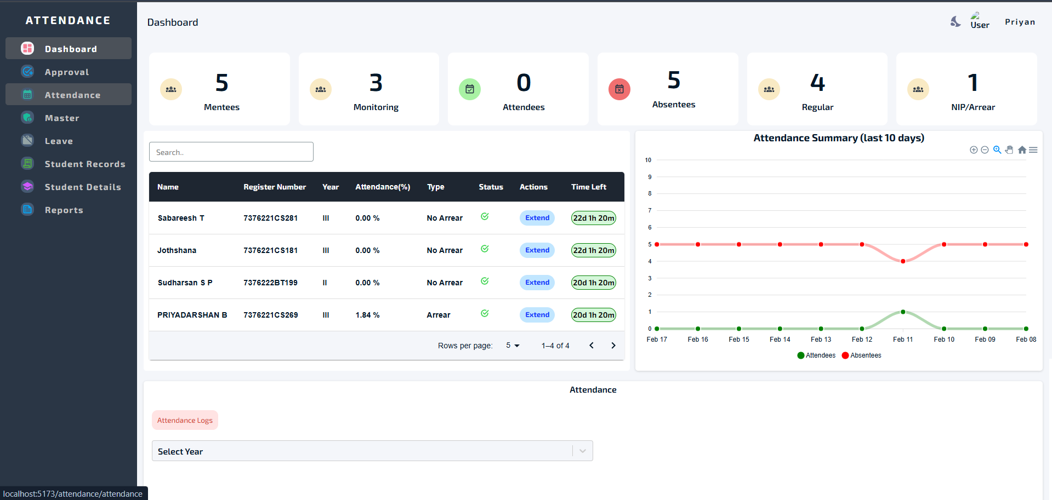Extend time for Sabareesh T

(x=537, y=218)
